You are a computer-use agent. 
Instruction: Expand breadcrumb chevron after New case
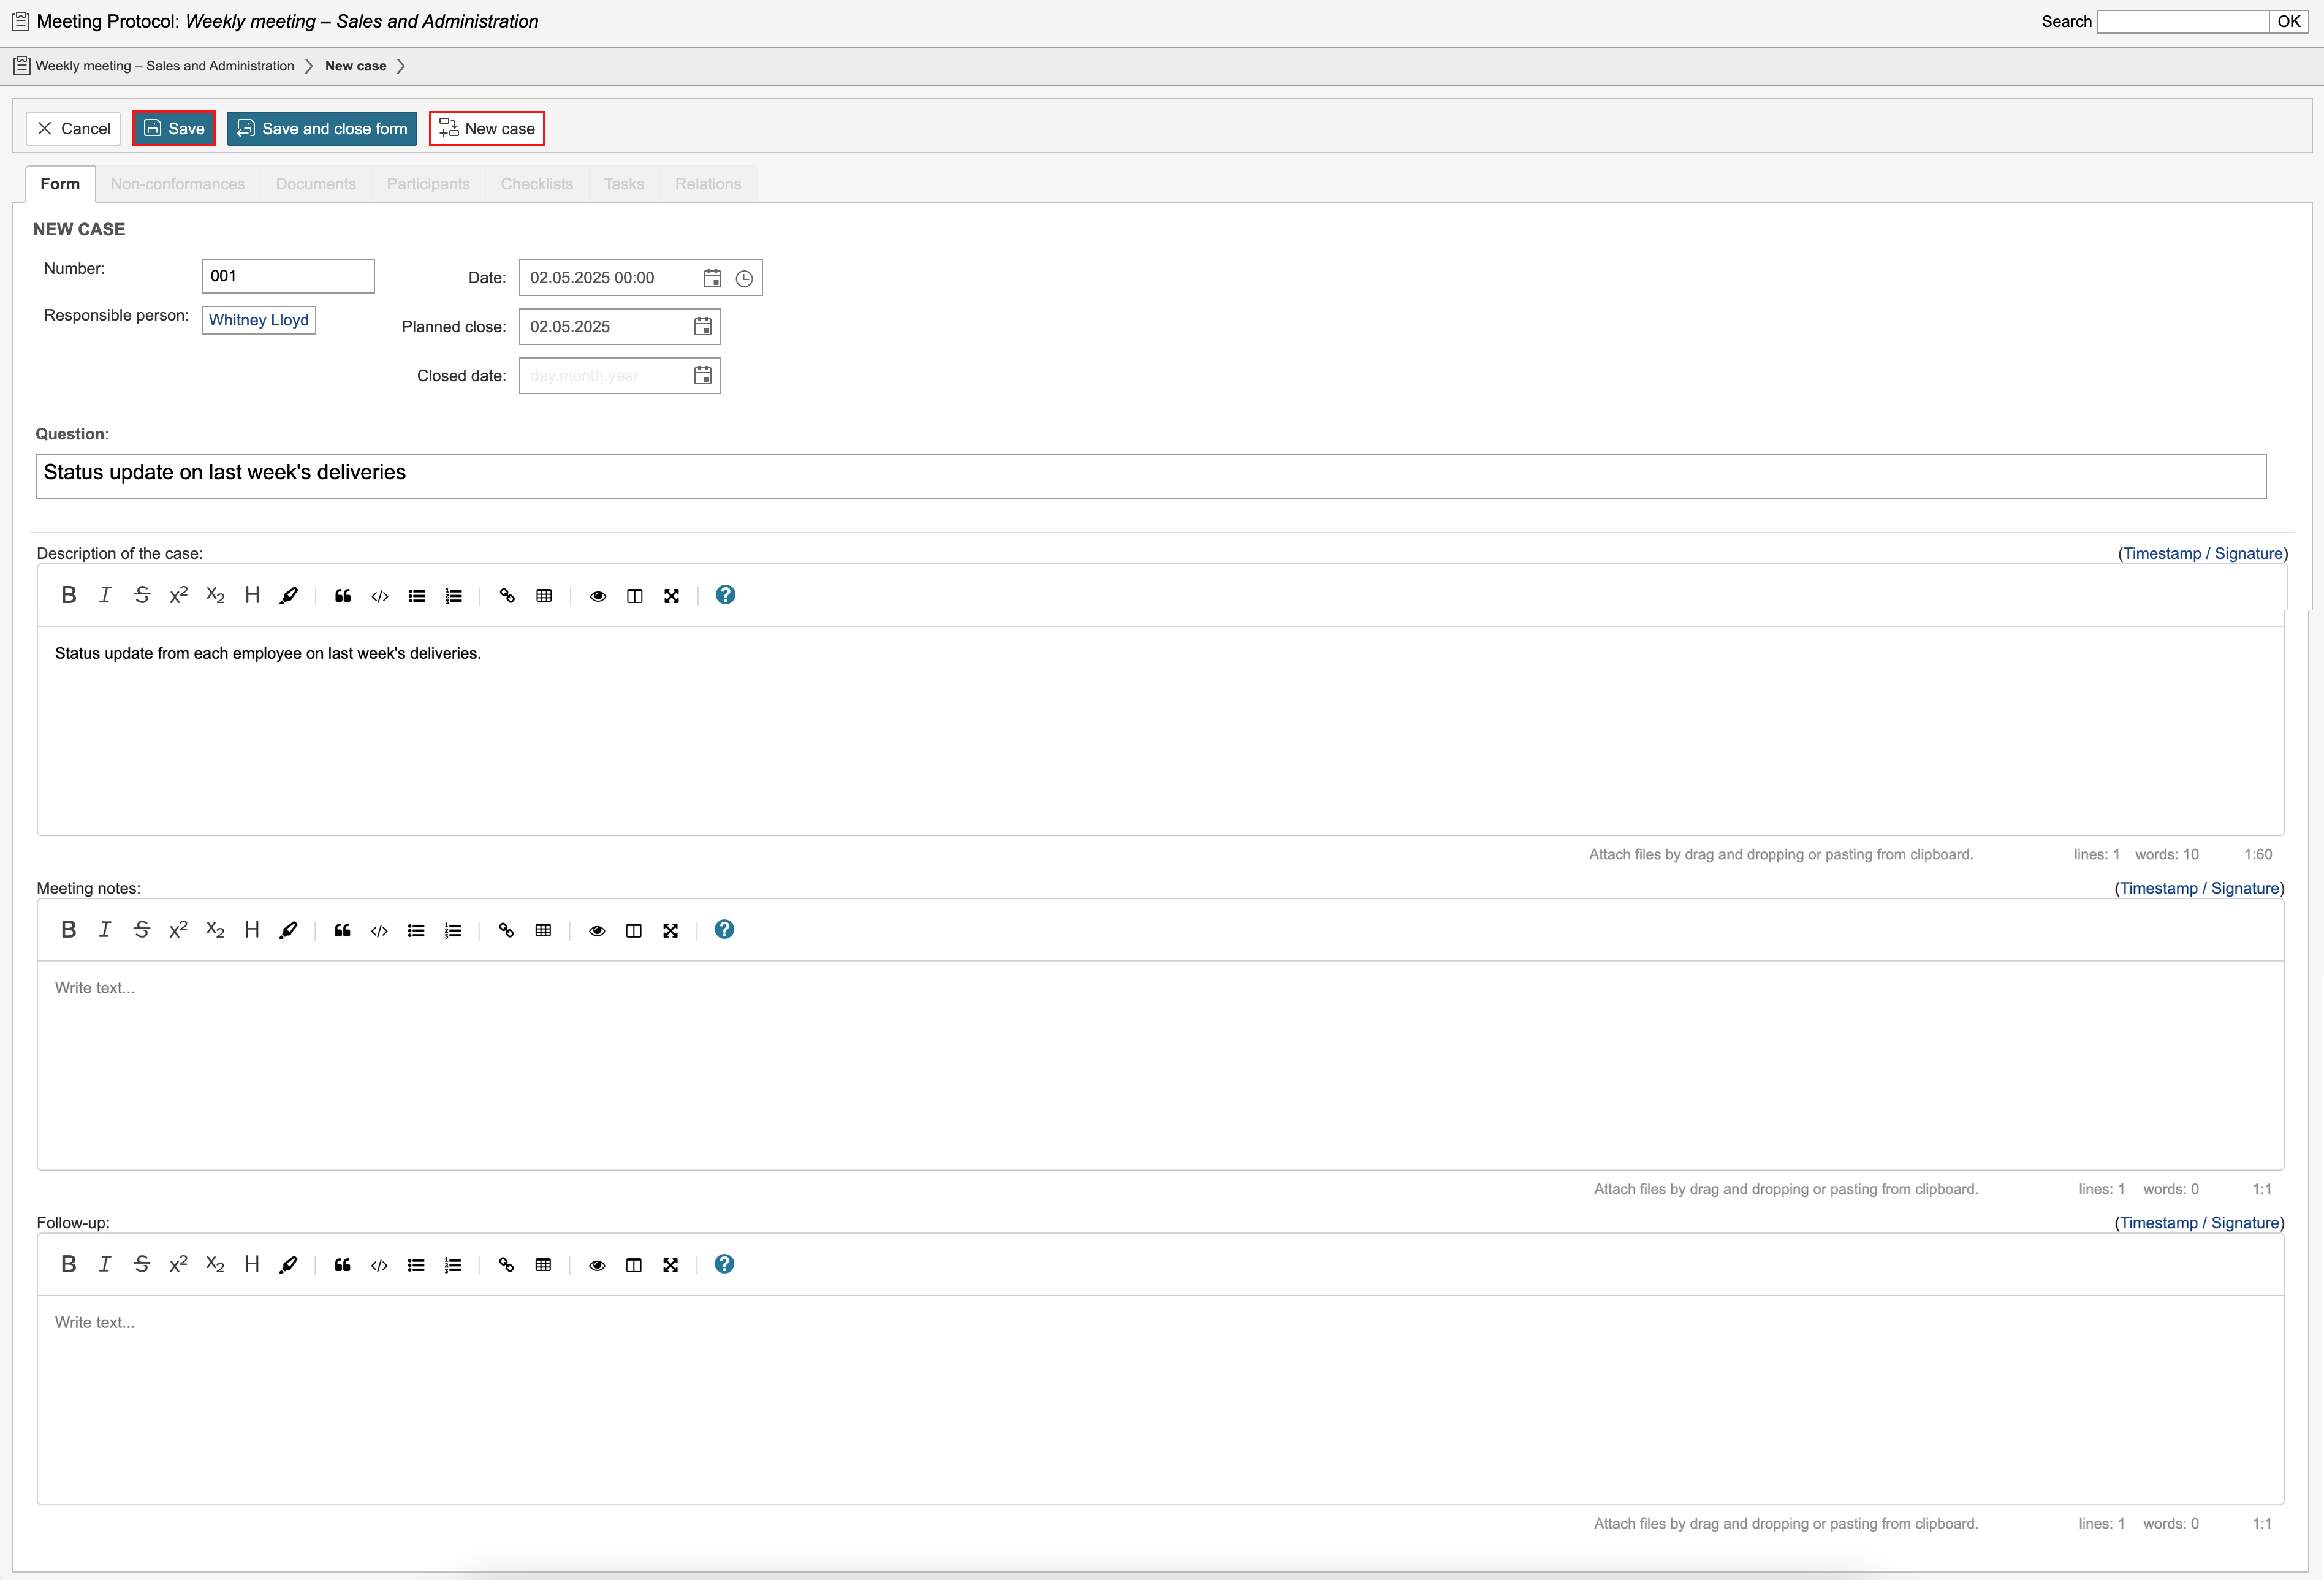coord(401,66)
